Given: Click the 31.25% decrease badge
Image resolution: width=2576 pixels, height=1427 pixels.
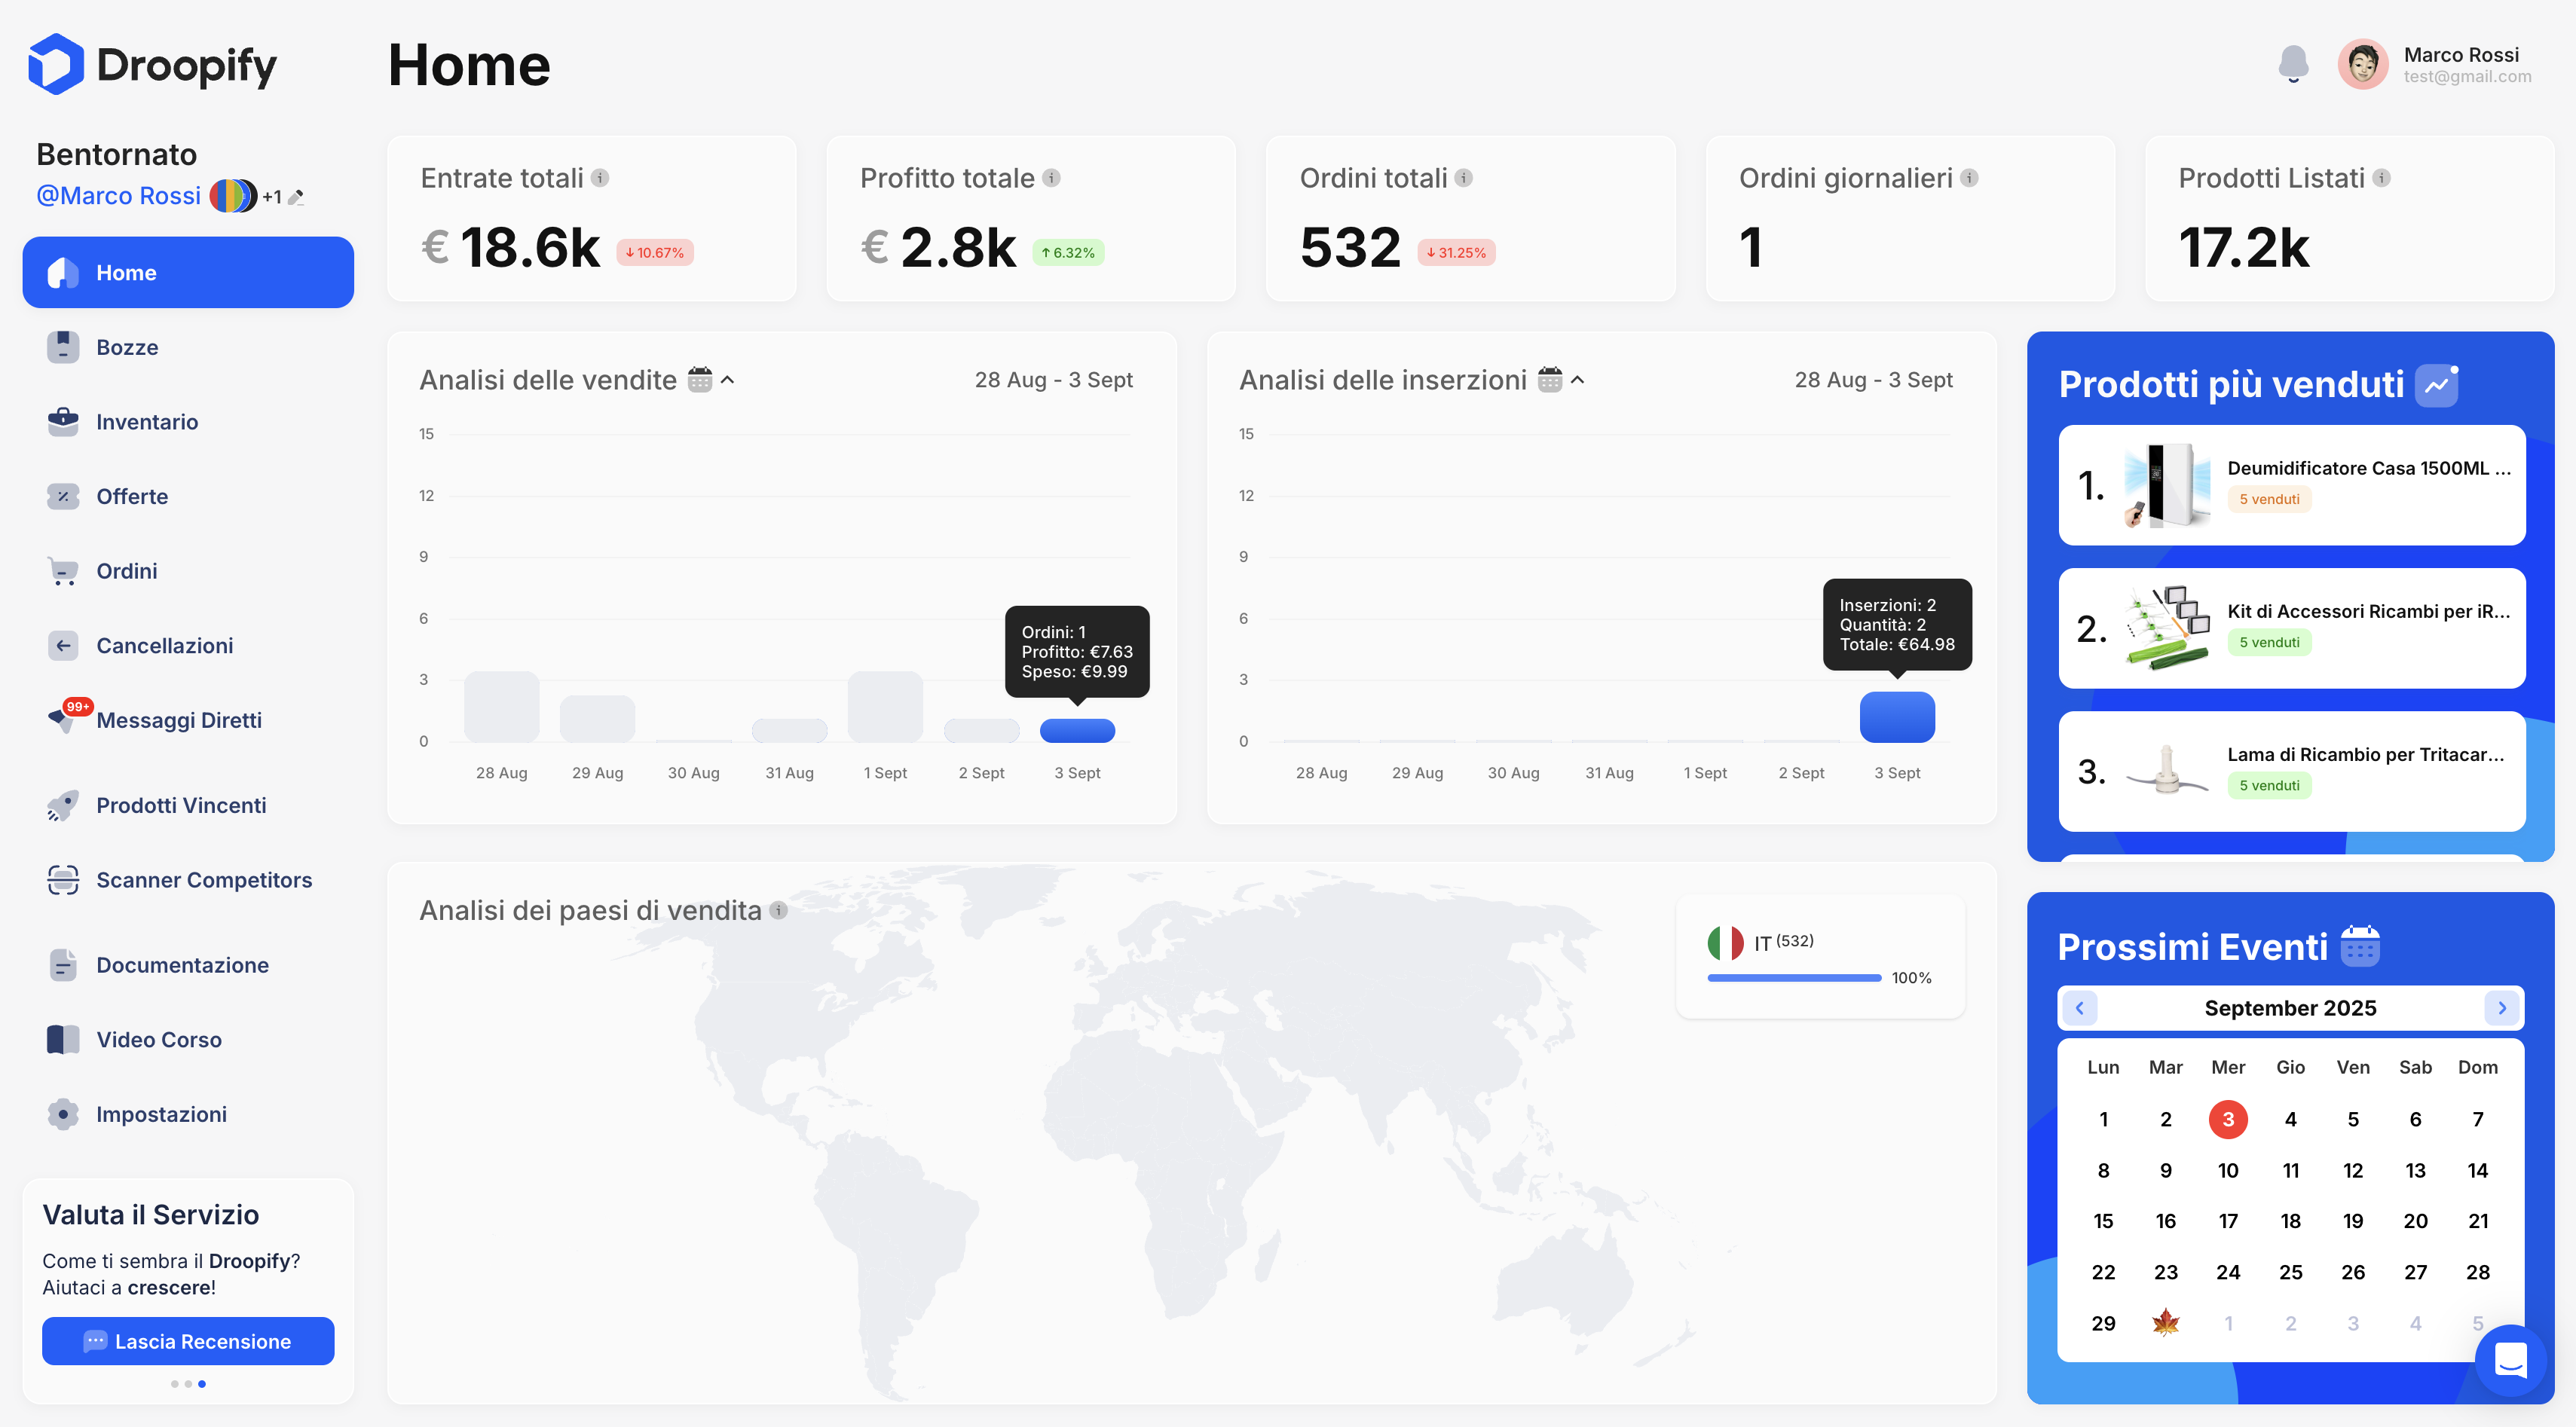Looking at the screenshot, I should [x=1456, y=253].
